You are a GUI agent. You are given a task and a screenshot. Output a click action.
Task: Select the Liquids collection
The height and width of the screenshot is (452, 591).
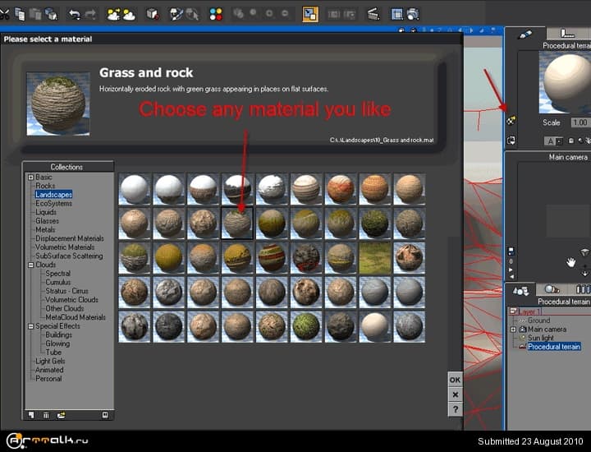point(46,212)
